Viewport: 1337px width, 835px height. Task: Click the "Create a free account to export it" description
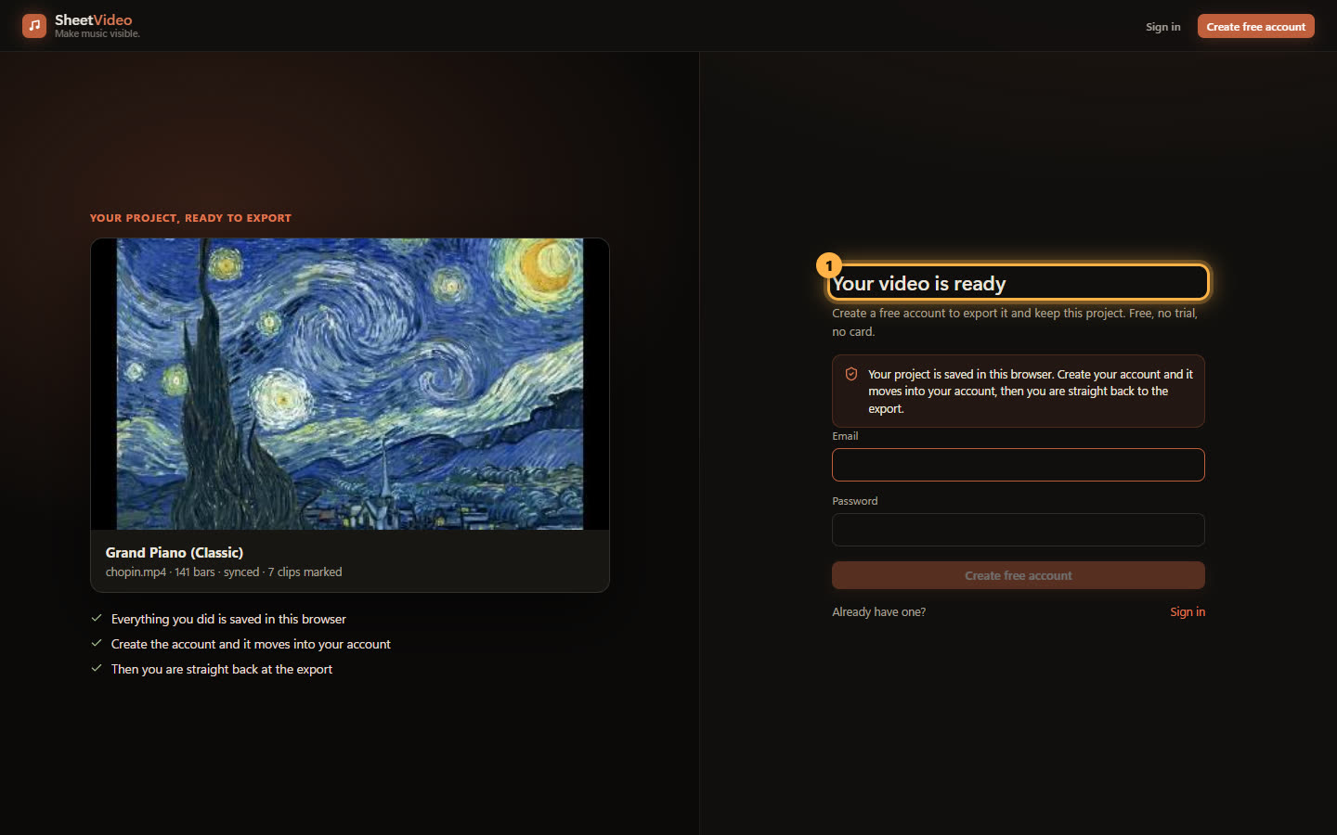point(1015,322)
